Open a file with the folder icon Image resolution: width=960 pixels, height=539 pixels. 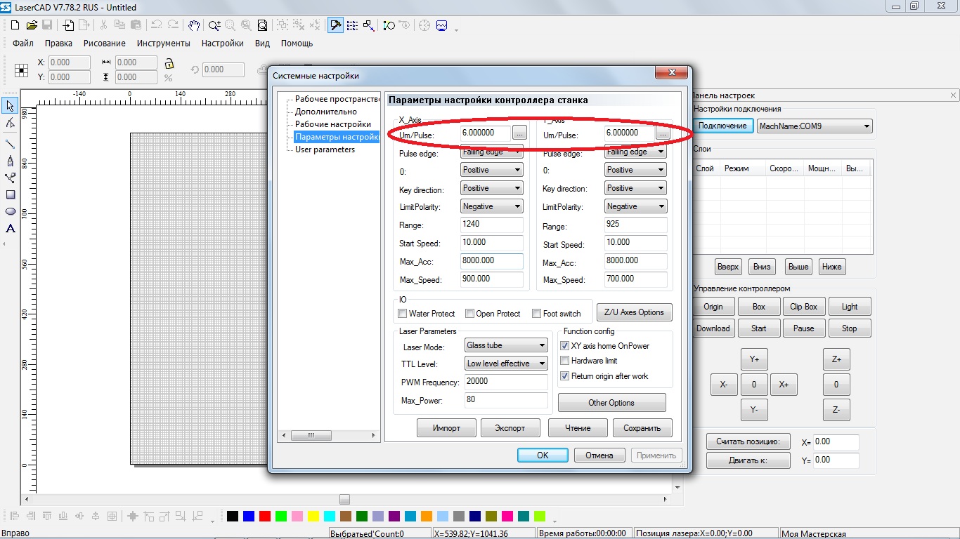[x=32, y=25]
